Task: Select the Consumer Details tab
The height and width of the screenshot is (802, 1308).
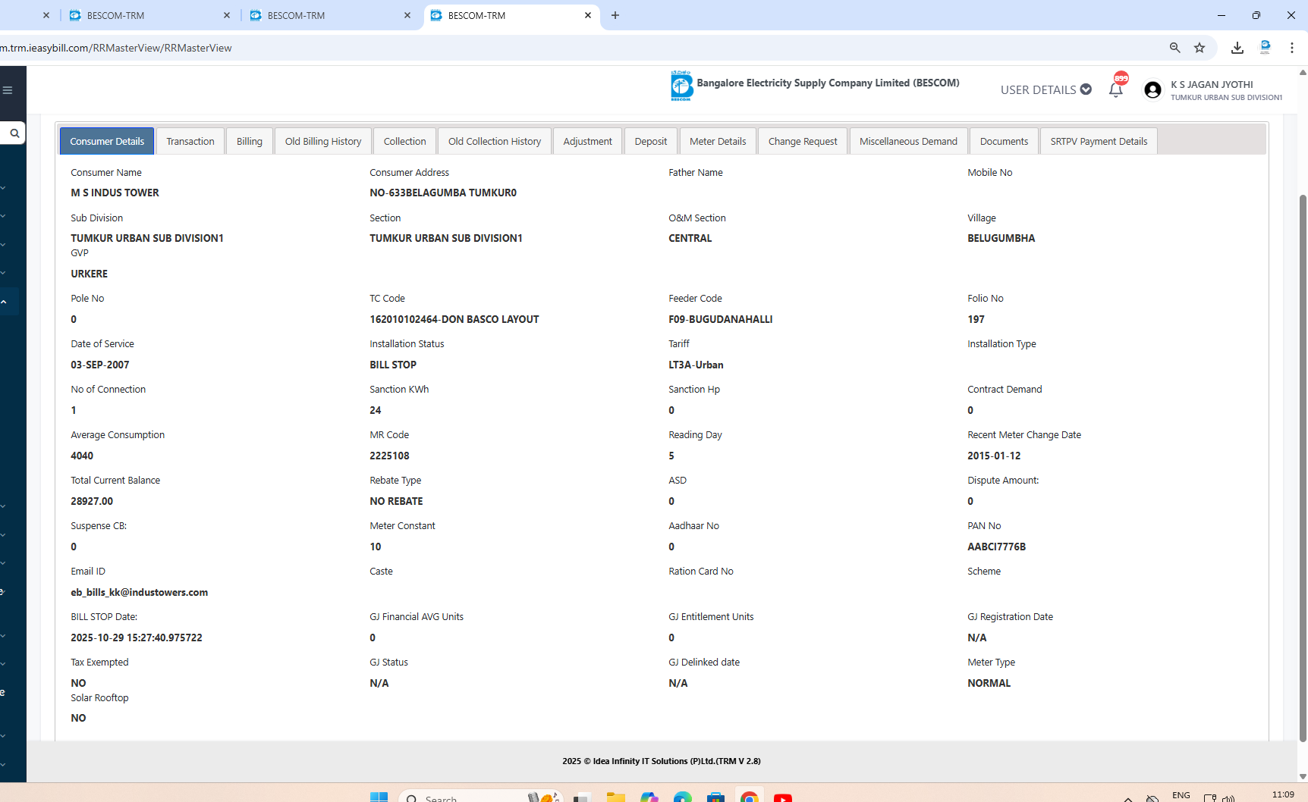Action: pos(107,141)
